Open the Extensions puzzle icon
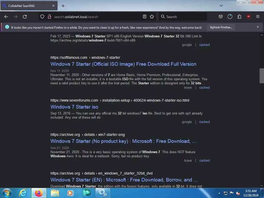This screenshot has height=198, width=264. point(239,17)
